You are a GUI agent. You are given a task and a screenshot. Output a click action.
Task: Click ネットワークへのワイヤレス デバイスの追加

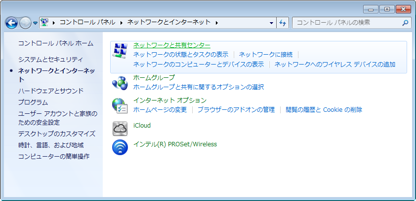(335, 64)
